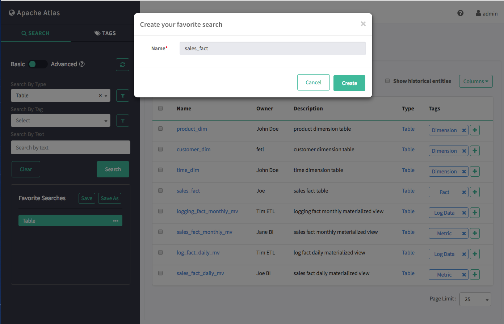Click the refresh icon beside Advanced toggle

pyautogui.click(x=122, y=64)
